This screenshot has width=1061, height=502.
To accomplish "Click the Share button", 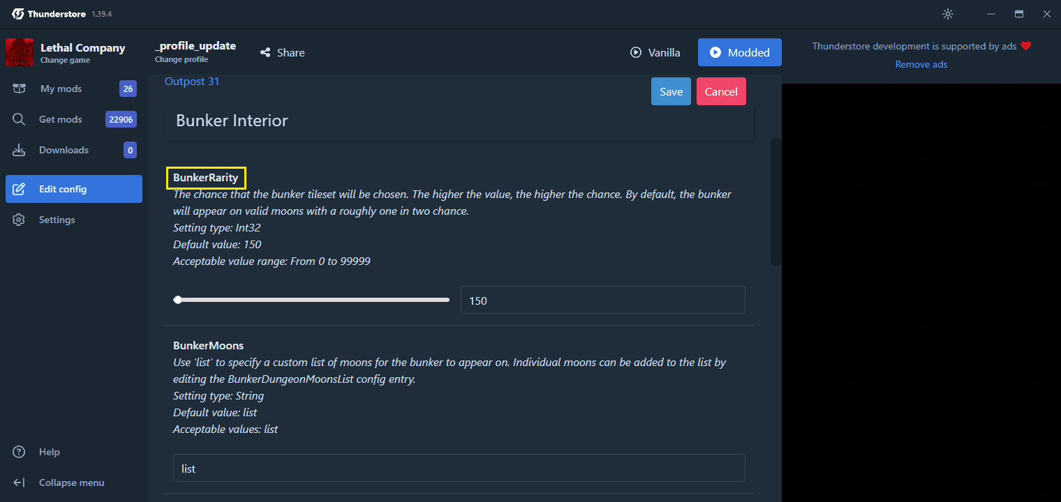I will click(x=282, y=52).
